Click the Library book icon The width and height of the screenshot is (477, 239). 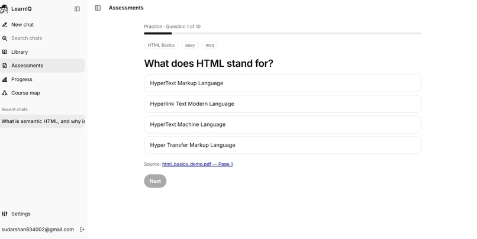pyautogui.click(x=5, y=52)
